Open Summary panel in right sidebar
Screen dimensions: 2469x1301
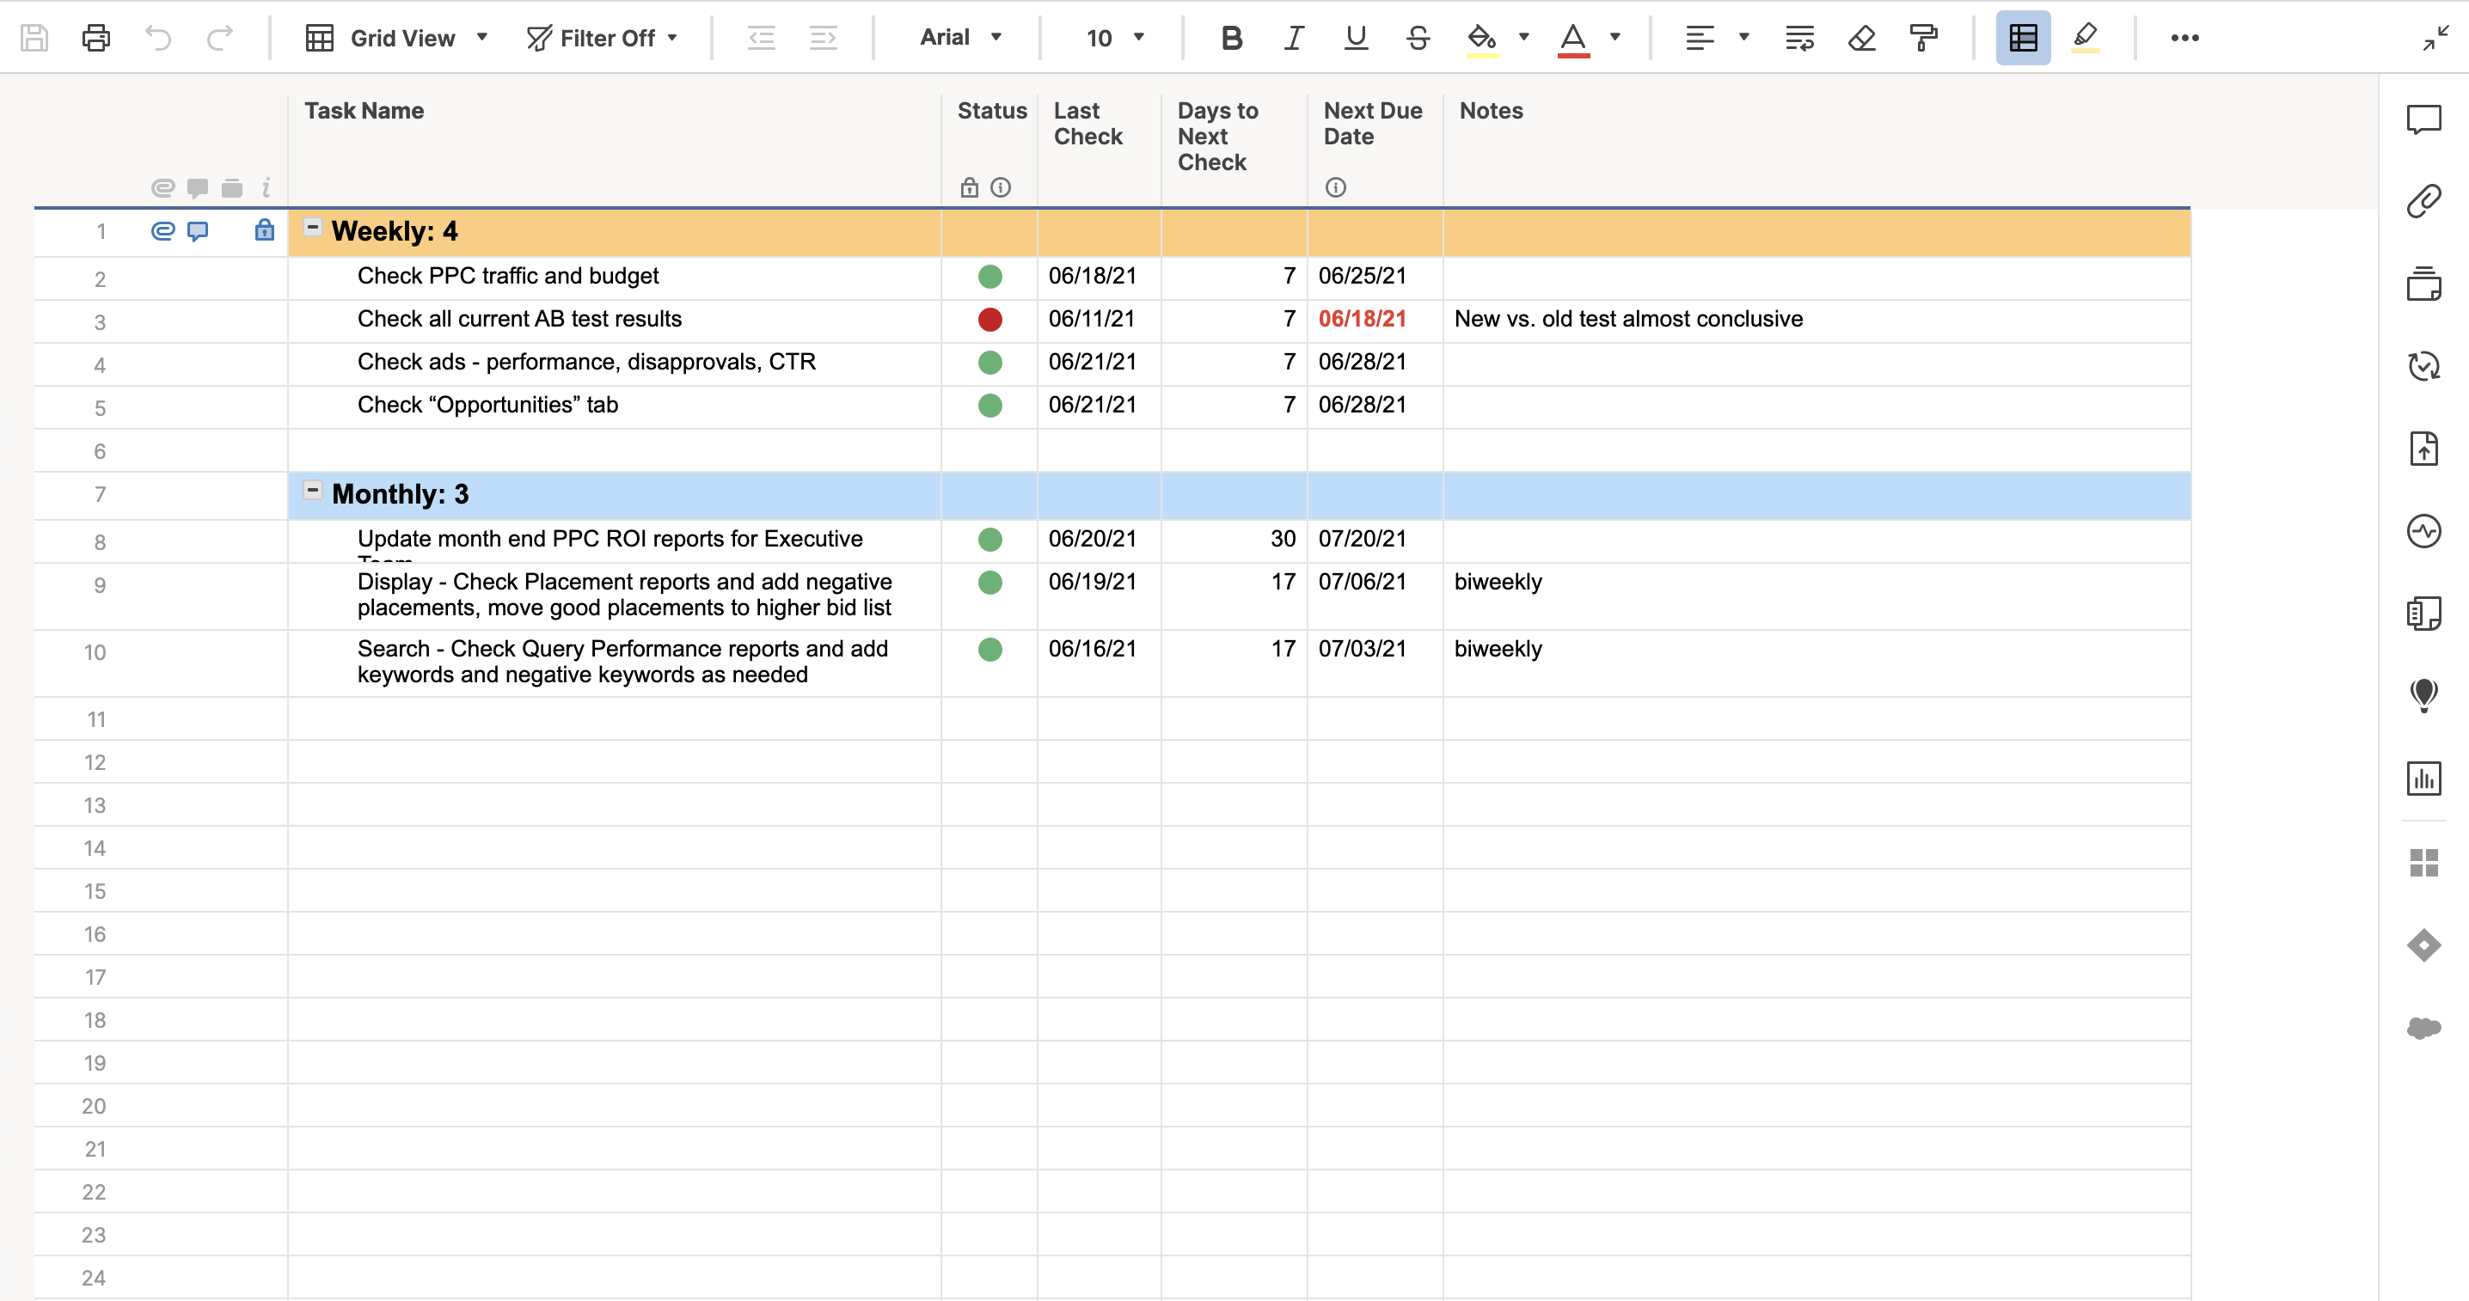tap(2423, 614)
